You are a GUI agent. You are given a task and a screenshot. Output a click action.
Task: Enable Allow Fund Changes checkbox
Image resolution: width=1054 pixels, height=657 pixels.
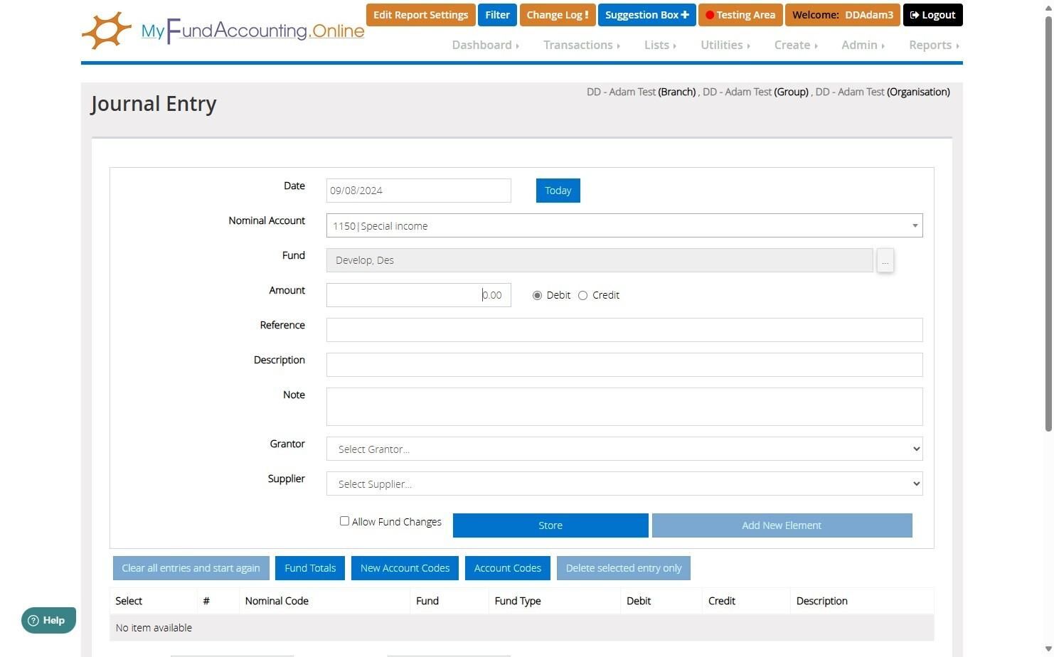pyautogui.click(x=344, y=521)
